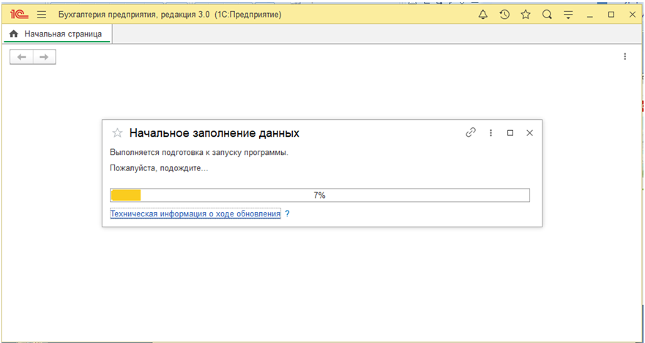Go forward with the right arrow
645x343 pixels.
pos(44,57)
